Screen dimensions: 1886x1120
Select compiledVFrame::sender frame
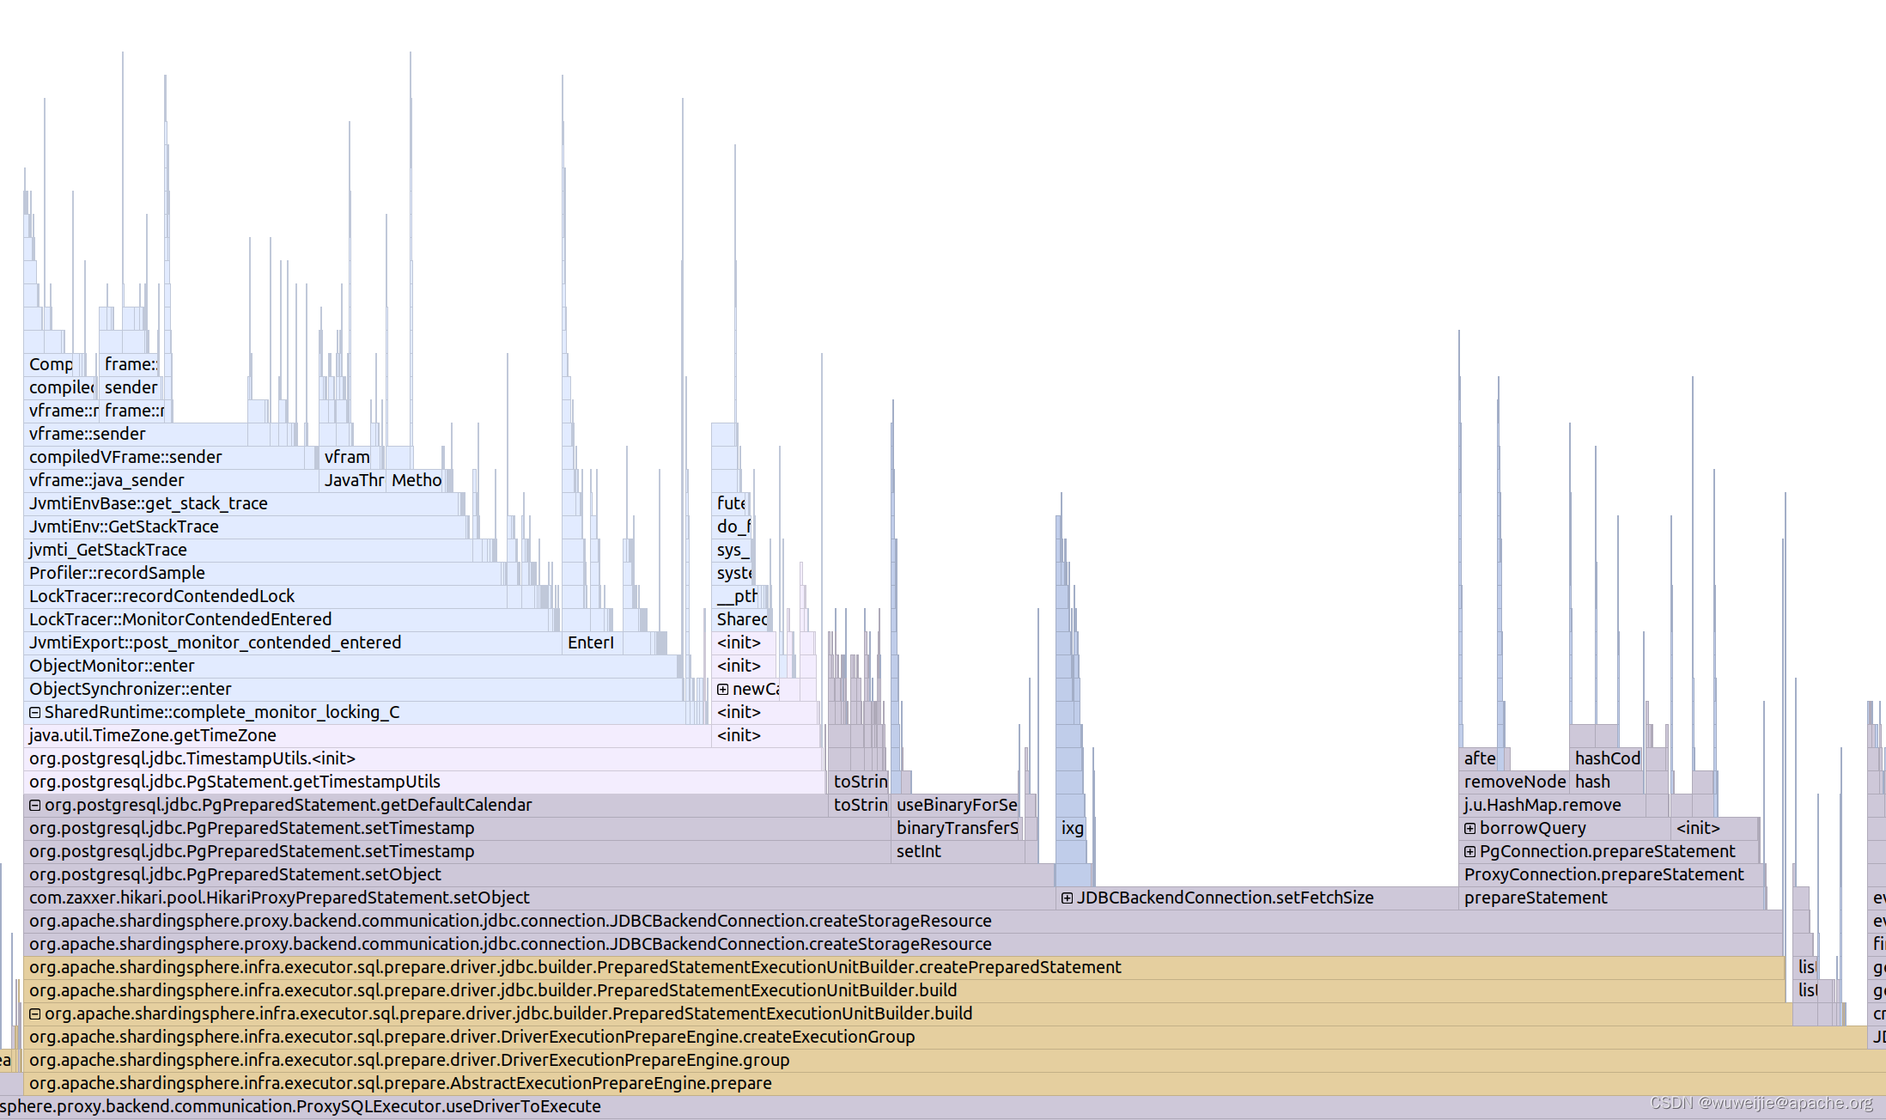pyautogui.click(x=164, y=457)
